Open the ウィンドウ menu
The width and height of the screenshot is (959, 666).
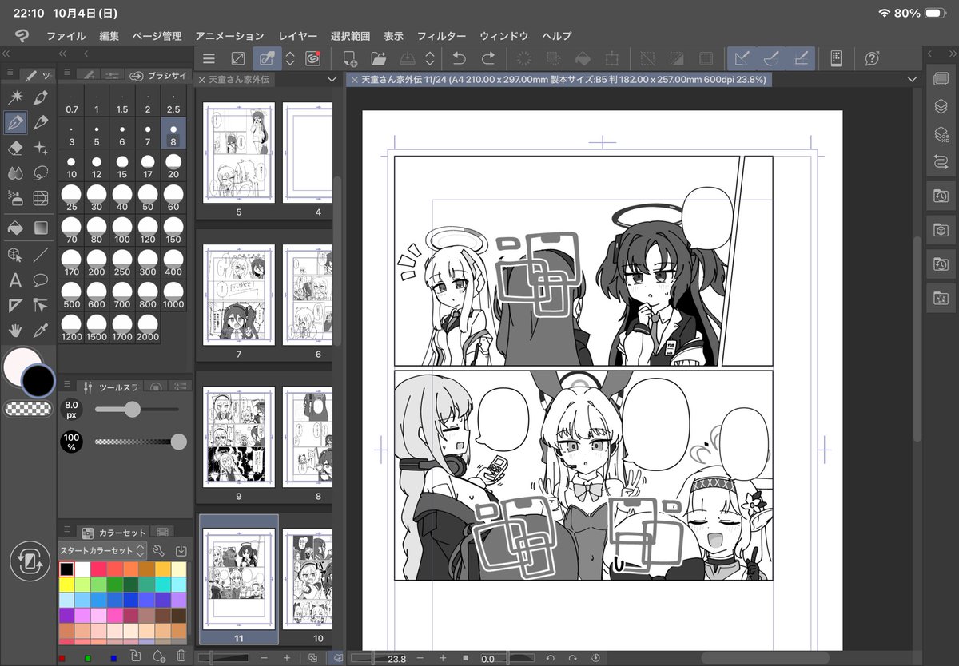[x=504, y=36]
